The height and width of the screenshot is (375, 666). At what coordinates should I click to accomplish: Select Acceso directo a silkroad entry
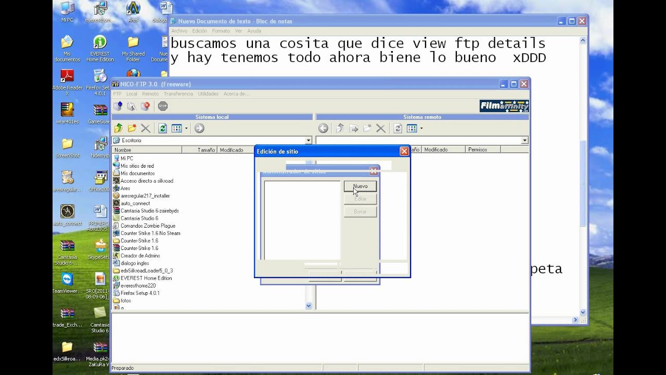pos(147,181)
